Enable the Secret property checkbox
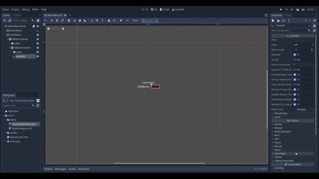The width and height of the screenshot is (319, 179). 295,60
